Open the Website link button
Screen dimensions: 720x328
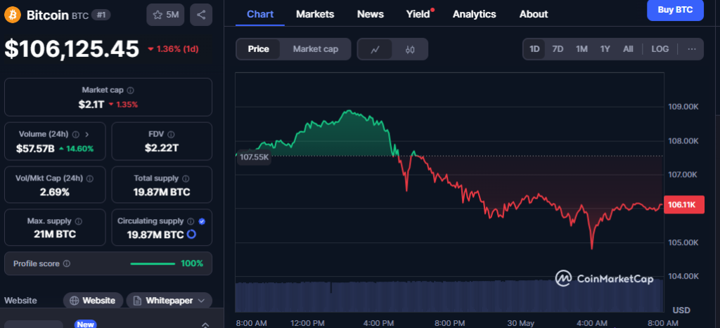click(x=93, y=301)
